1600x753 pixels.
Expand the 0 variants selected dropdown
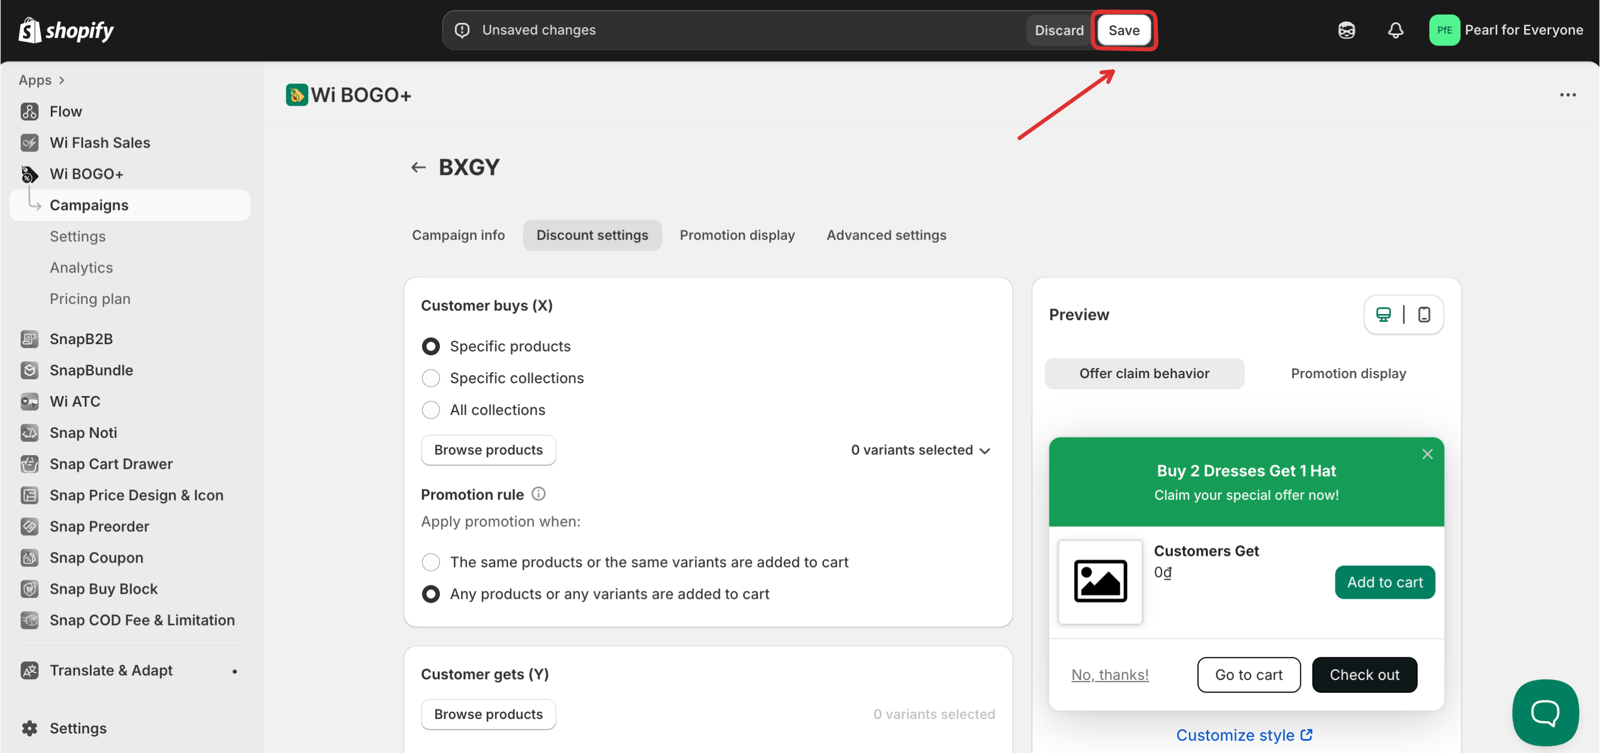921,450
